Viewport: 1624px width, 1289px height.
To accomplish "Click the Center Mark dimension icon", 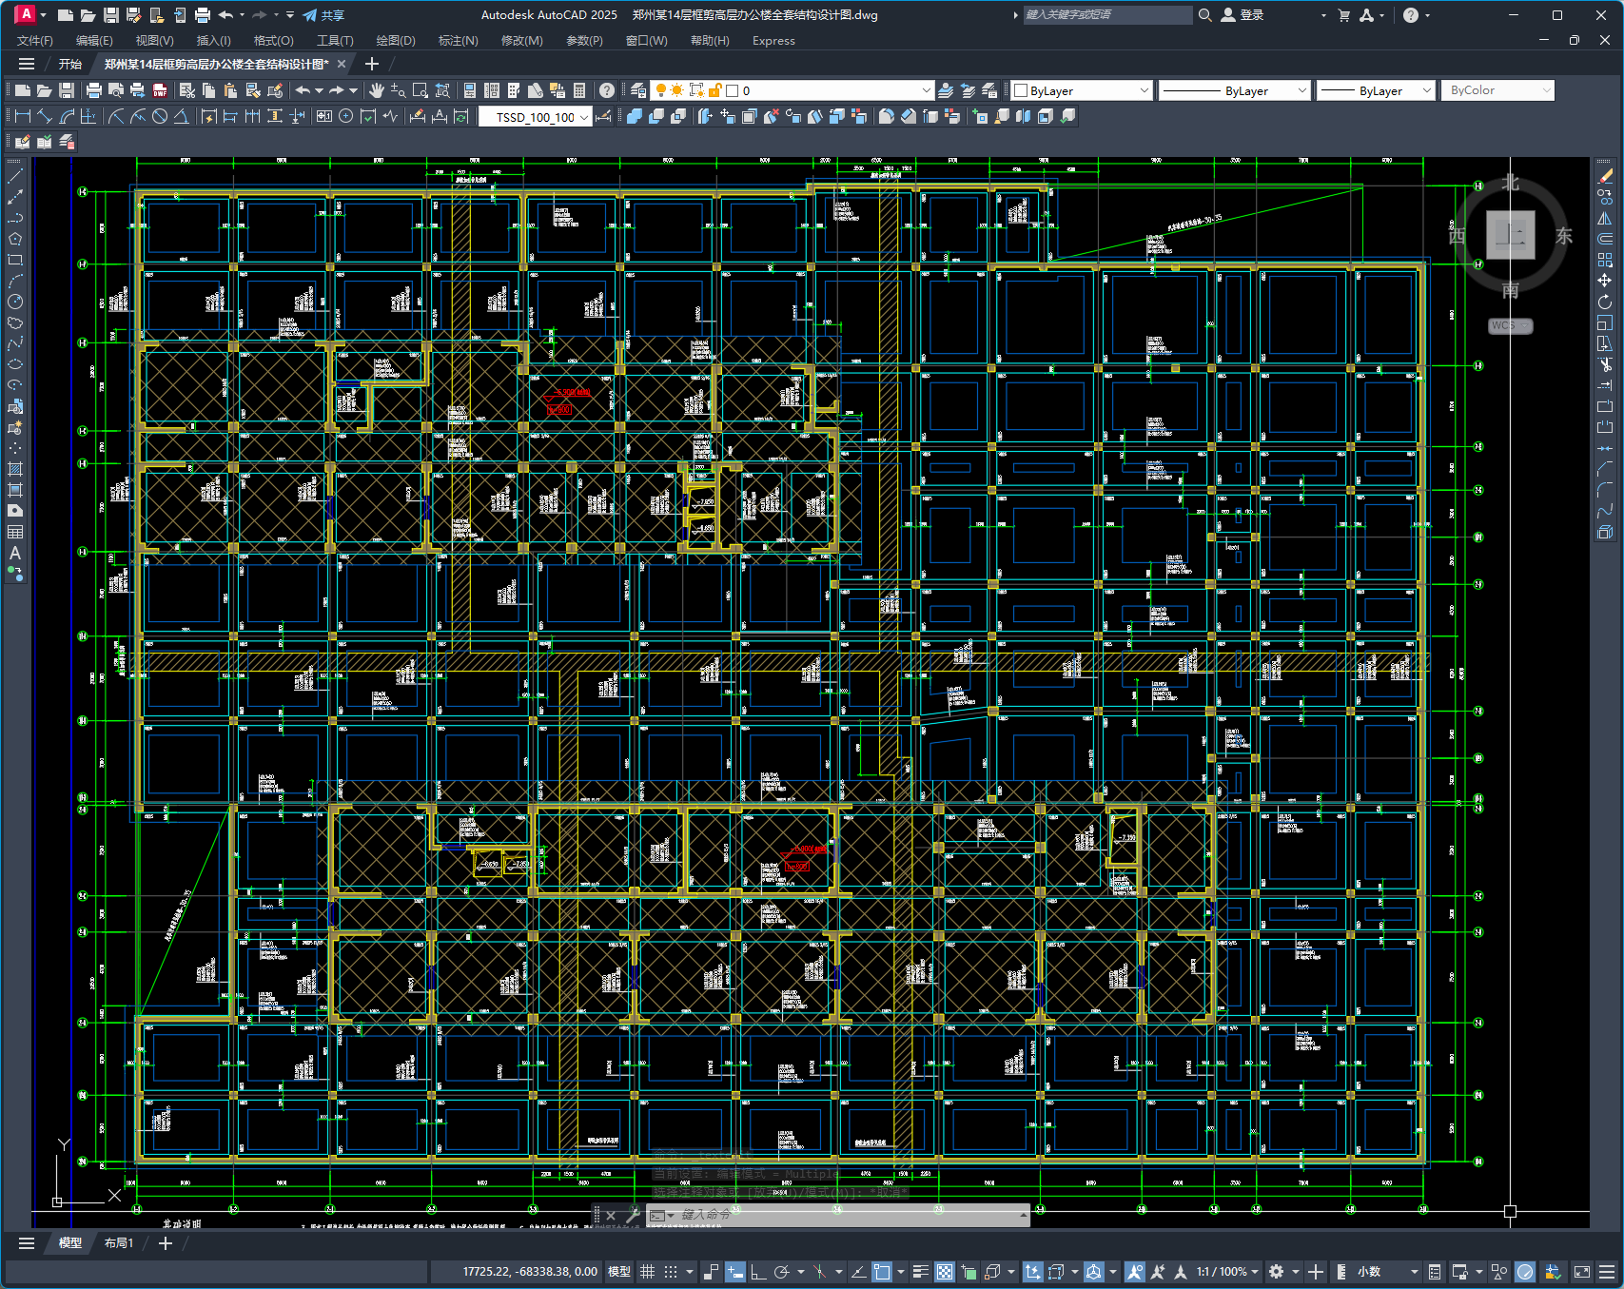I will click(x=346, y=116).
